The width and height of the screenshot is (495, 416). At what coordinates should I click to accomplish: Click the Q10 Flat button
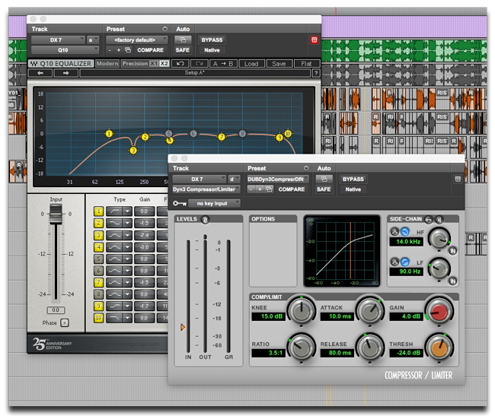pyautogui.click(x=307, y=64)
